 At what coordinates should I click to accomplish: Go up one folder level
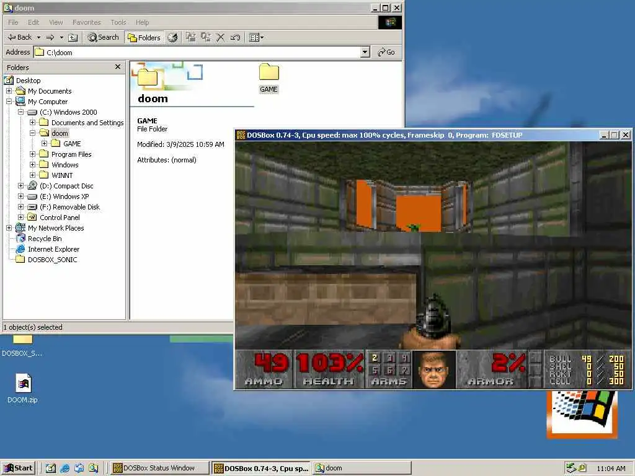pyautogui.click(x=73, y=37)
